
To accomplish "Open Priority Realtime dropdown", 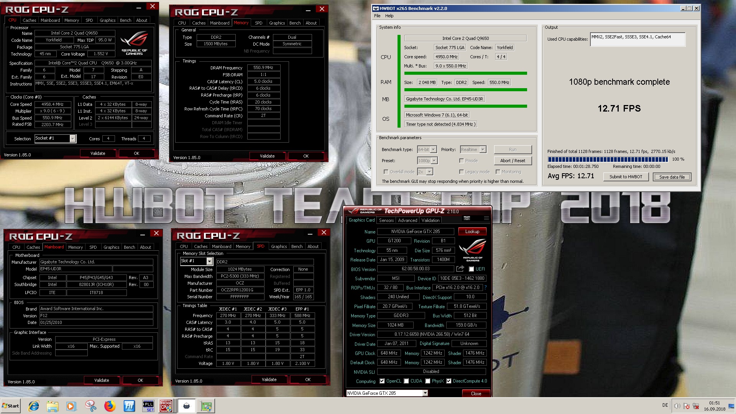I will 473,149.
